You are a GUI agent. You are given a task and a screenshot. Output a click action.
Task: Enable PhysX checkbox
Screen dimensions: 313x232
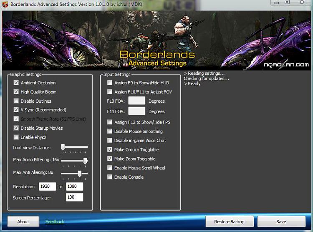(16, 137)
